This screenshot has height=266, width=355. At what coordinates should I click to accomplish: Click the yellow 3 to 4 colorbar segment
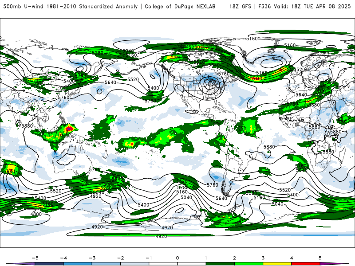click(x=277, y=264)
